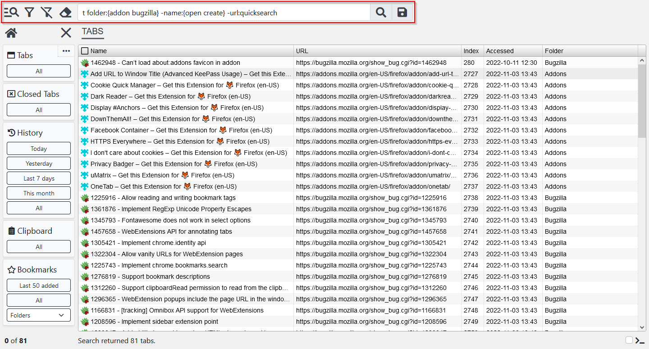Click the puzzle icon of OneTab row
This screenshot has height=349, width=649.
pyautogui.click(x=85, y=186)
